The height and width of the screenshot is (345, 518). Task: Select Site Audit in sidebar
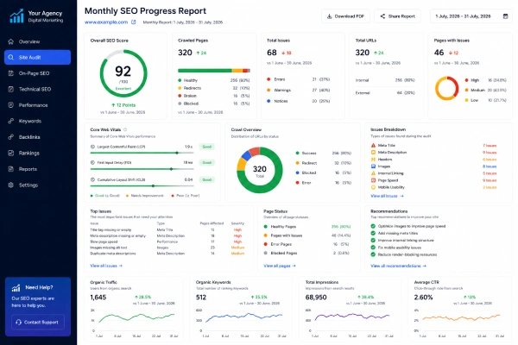(x=37, y=57)
